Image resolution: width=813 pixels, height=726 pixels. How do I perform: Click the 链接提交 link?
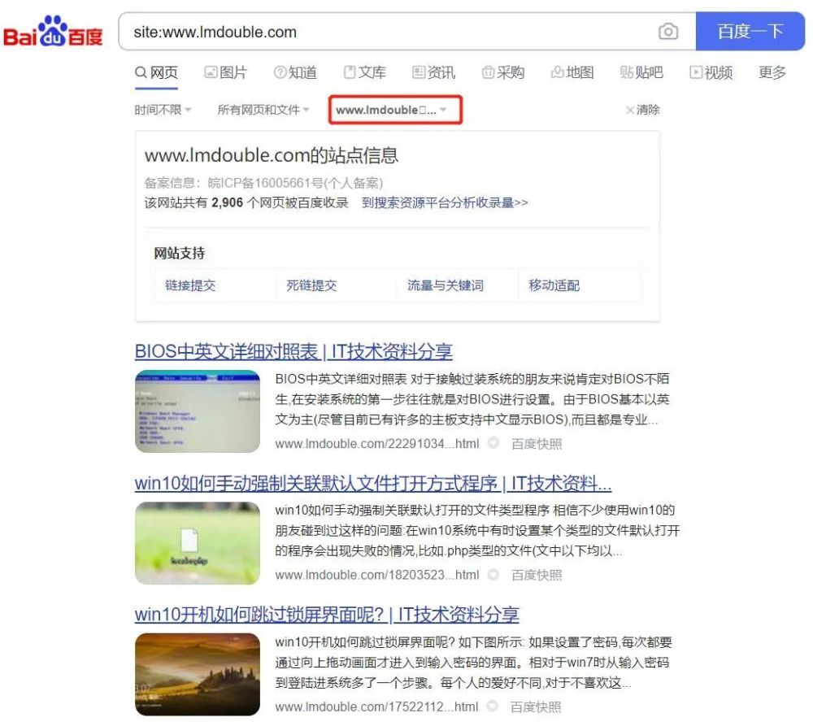point(190,285)
